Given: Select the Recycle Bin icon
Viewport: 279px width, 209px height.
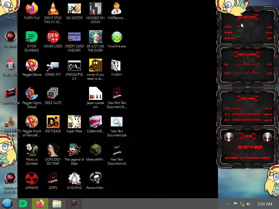Looking at the screenshot, I should click(11, 68).
